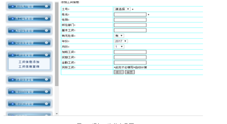227x124 pixels.
Task: Click the 奖励工资: field label
Action: [68, 57]
